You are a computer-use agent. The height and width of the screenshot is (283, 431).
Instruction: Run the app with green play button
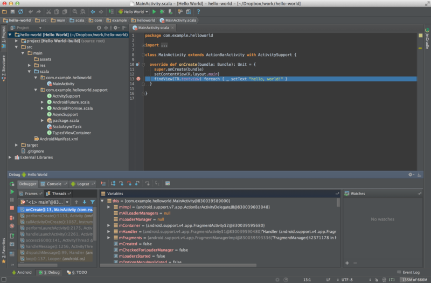tap(154, 11)
